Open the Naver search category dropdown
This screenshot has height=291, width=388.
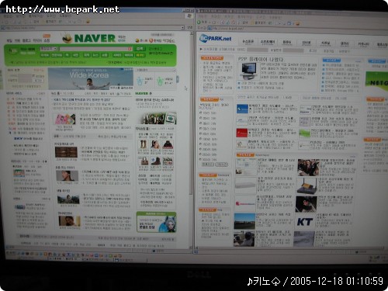coord(49,49)
